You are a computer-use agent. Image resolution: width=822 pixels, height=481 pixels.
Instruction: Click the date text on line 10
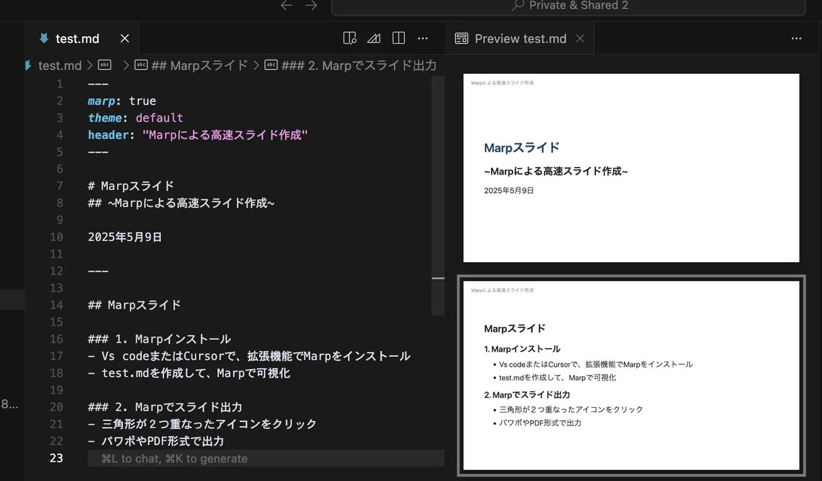point(125,237)
